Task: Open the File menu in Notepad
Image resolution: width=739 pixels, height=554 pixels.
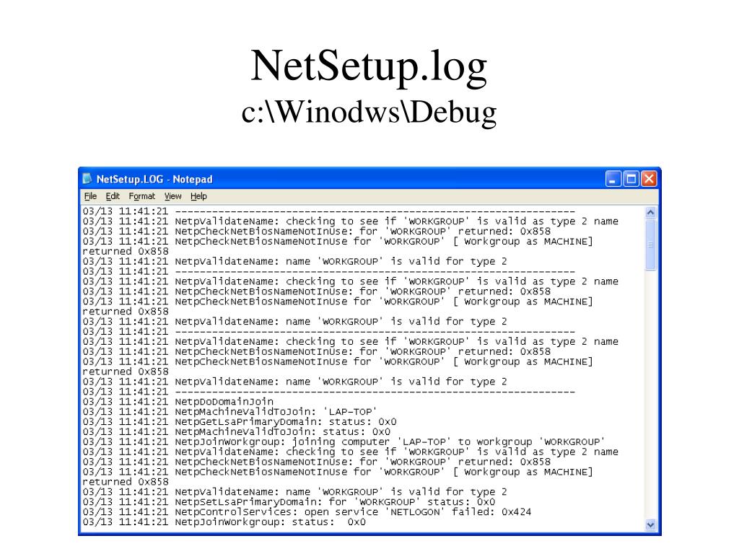Action: [x=90, y=196]
